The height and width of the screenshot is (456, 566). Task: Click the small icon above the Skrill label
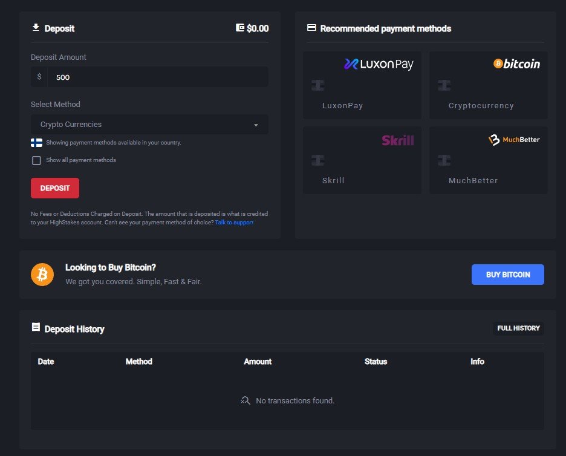(317, 160)
